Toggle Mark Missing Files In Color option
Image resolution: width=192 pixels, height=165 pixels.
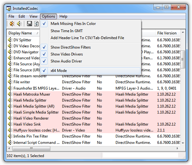[x=91, y=24]
